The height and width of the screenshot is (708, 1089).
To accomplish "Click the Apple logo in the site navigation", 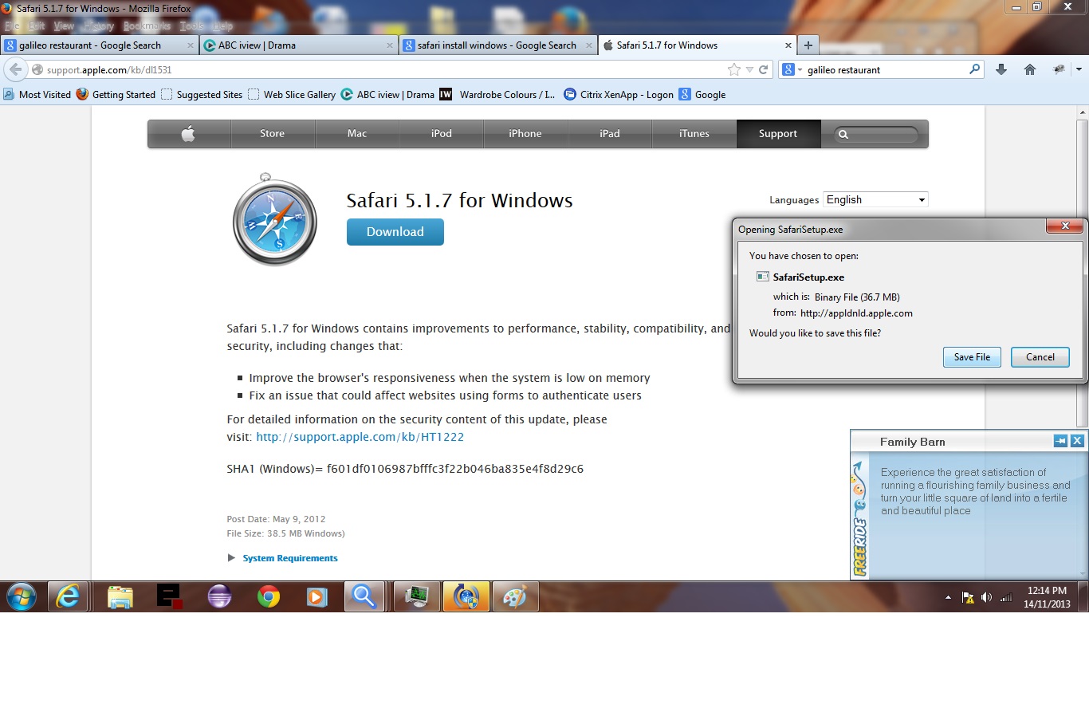I will point(188,134).
